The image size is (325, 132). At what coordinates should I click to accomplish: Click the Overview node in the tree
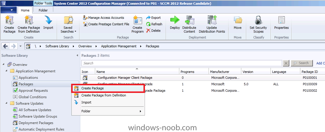pos(17,65)
